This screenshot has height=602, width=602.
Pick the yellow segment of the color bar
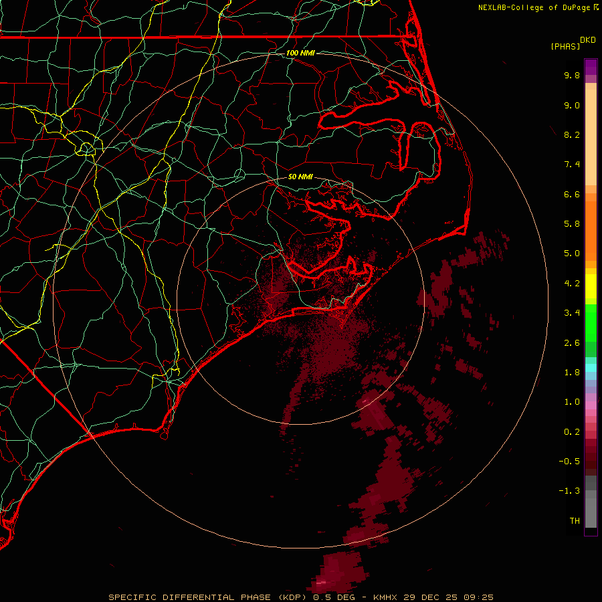591,286
